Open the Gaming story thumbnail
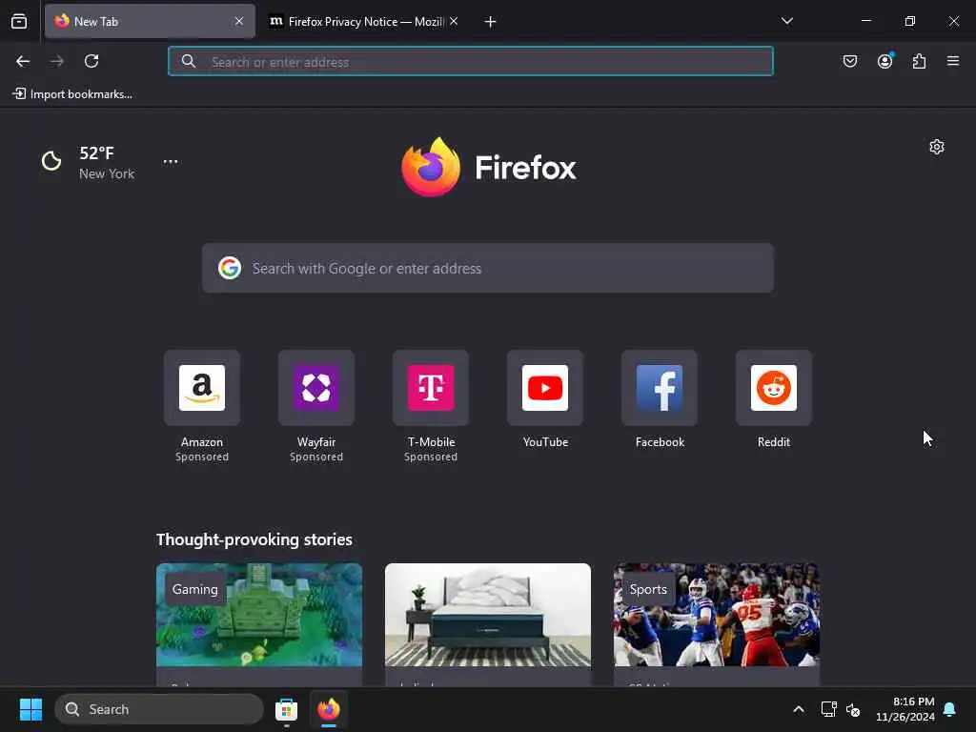Viewport: 976px width, 732px height. 259,615
